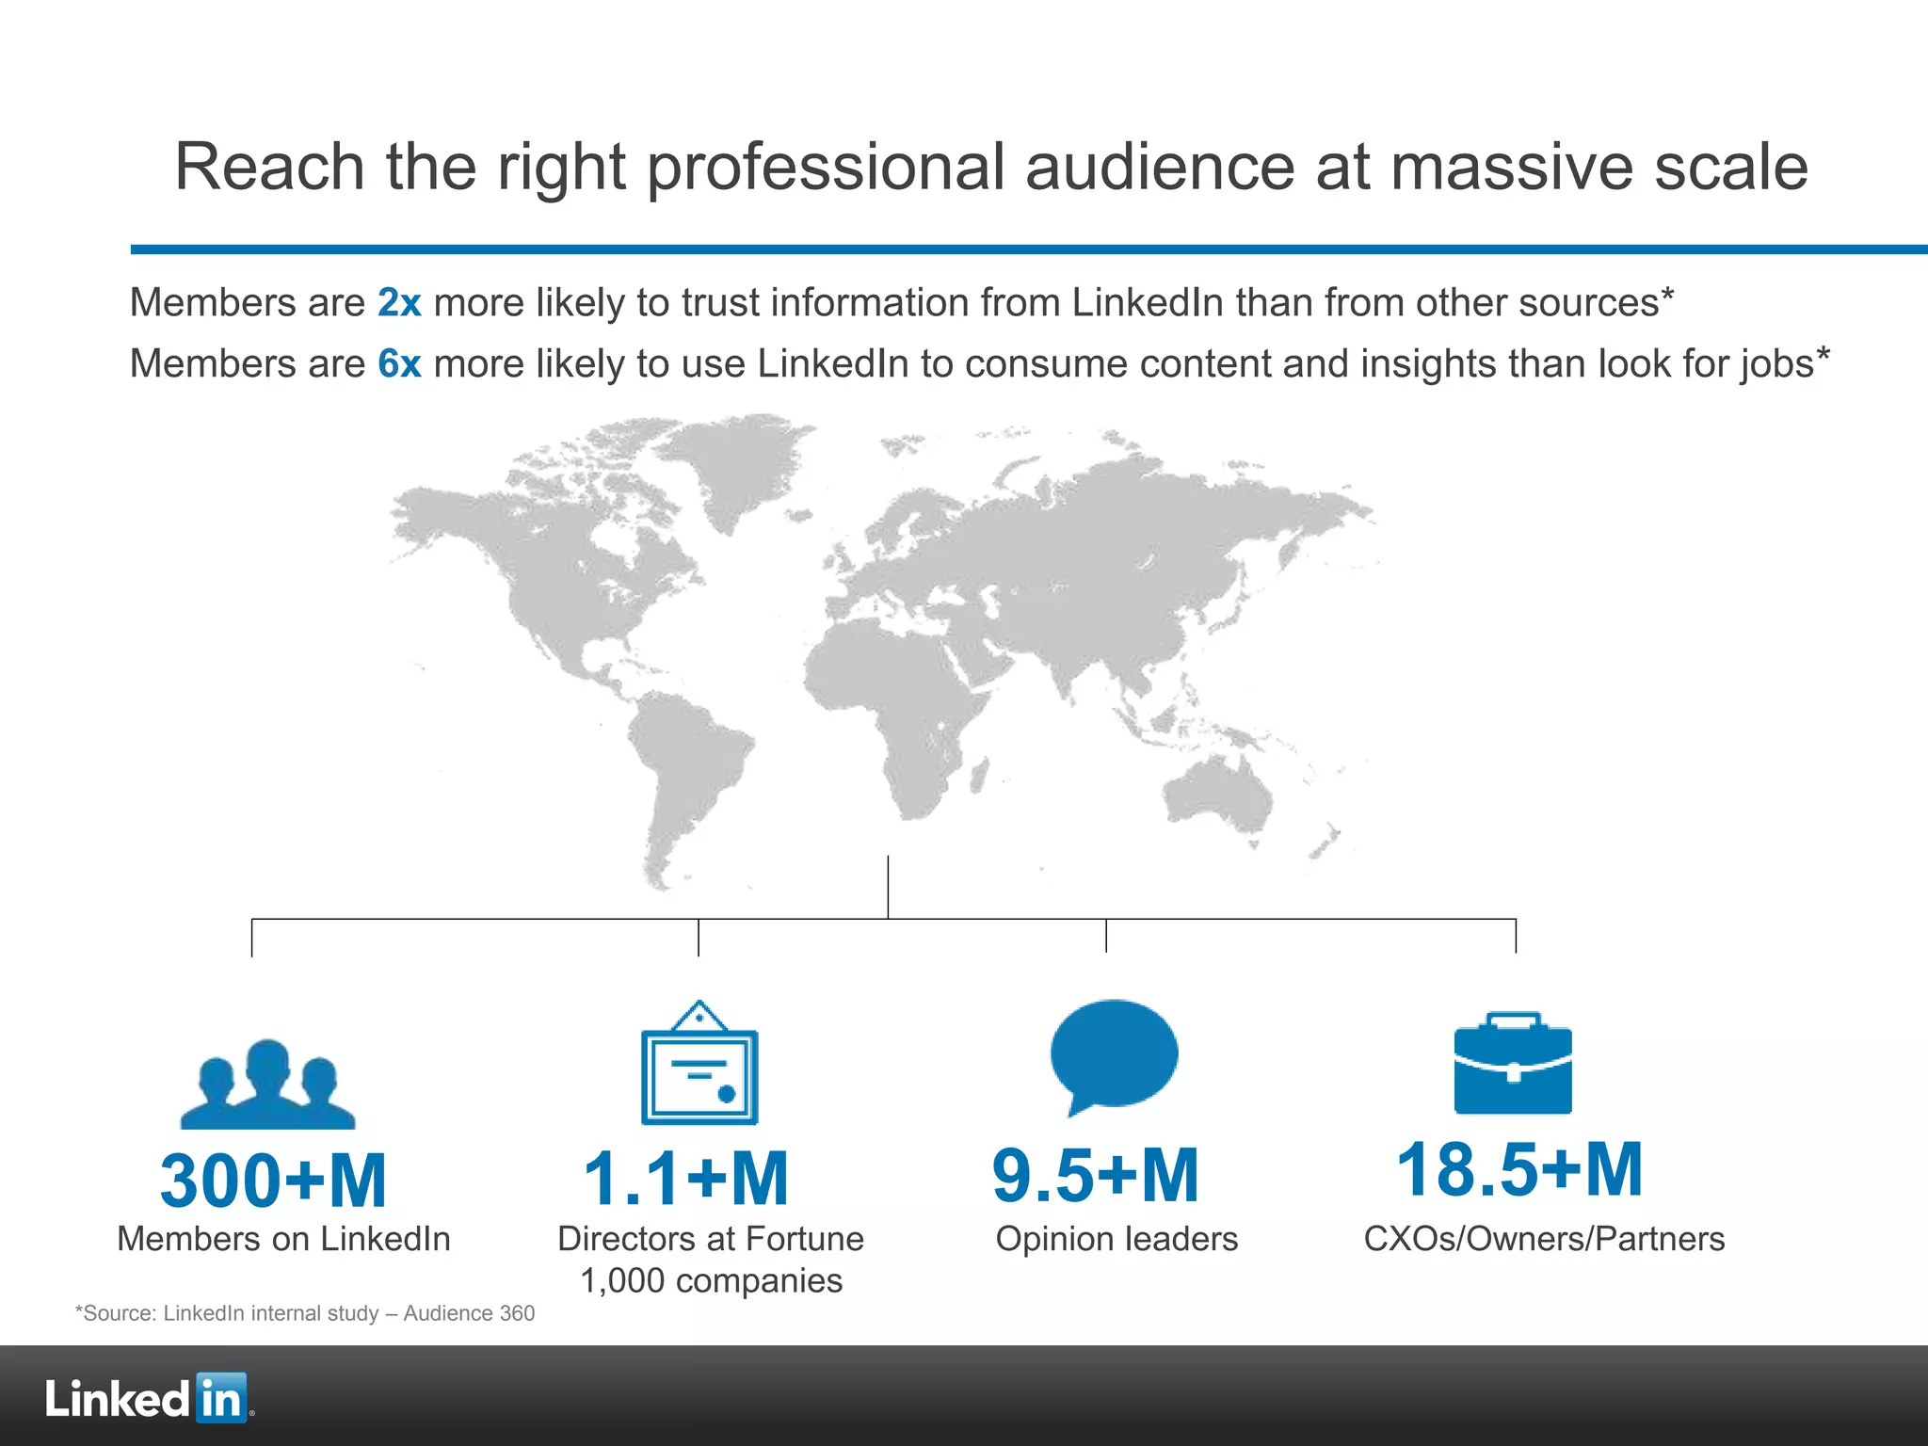Click the '9.5+M' statistic number
This screenshot has height=1446, width=1928.
coord(1096,1176)
